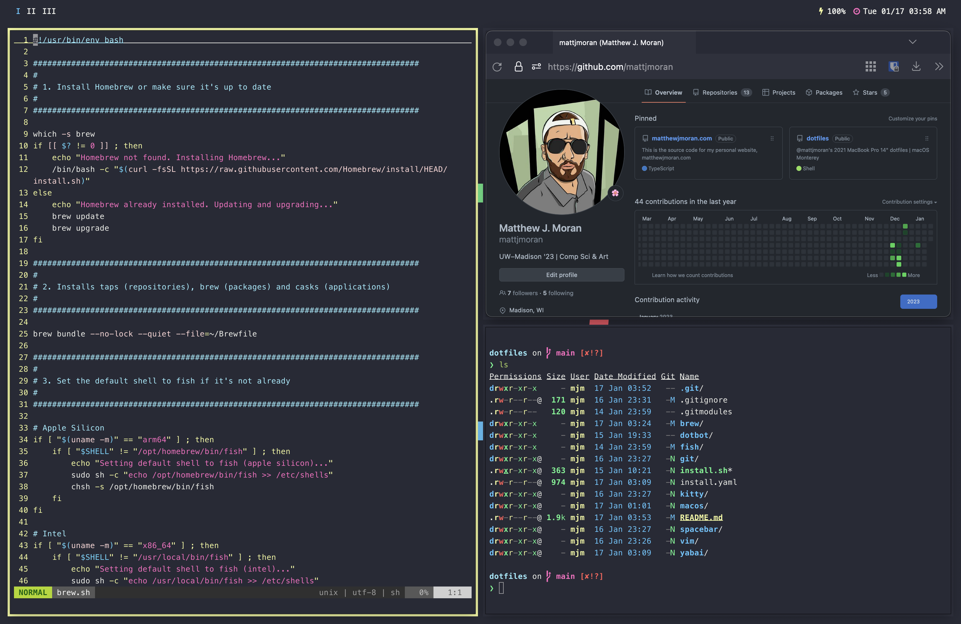Open matthewjmoran.com pinned repository link

[x=682, y=139]
